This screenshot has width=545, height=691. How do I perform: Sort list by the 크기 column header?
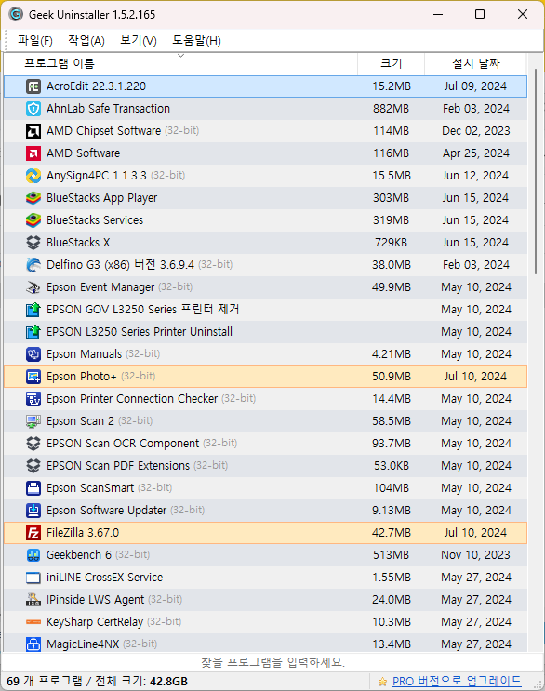tap(392, 64)
